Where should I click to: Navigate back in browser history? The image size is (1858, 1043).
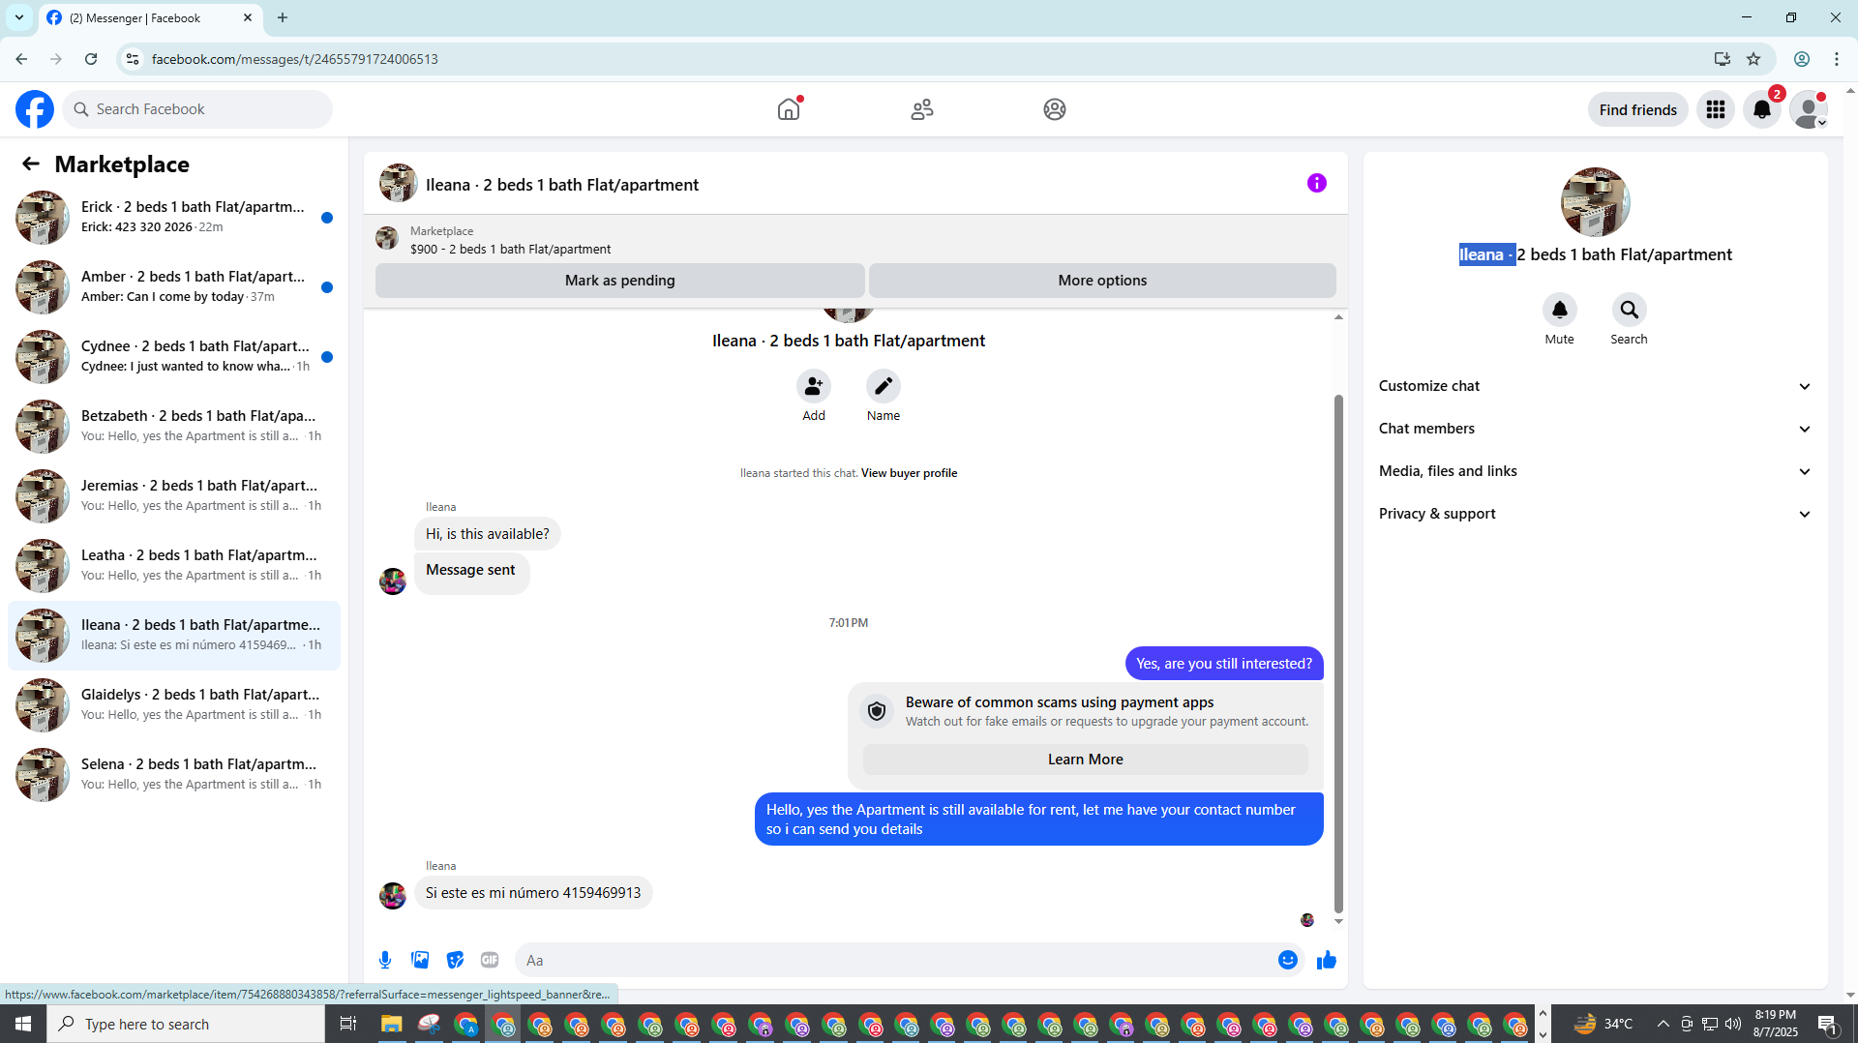21,59
